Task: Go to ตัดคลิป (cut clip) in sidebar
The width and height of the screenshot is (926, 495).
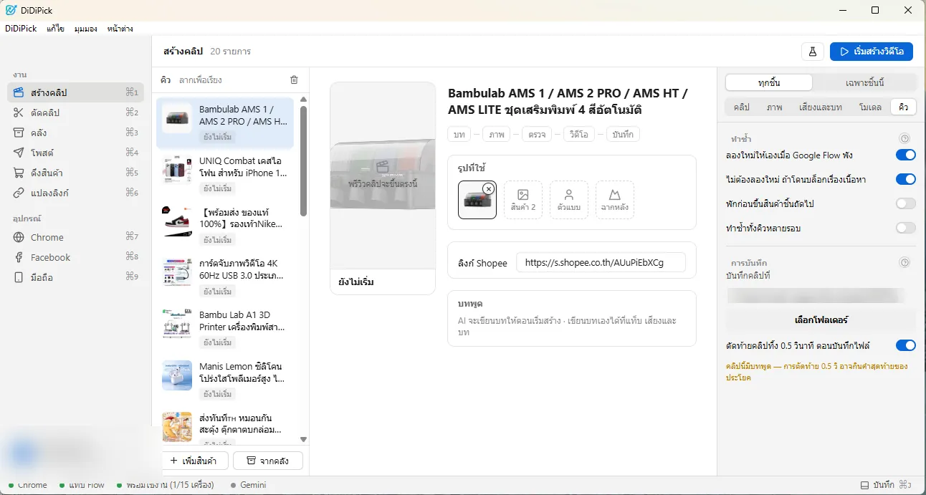Action: (75, 112)
